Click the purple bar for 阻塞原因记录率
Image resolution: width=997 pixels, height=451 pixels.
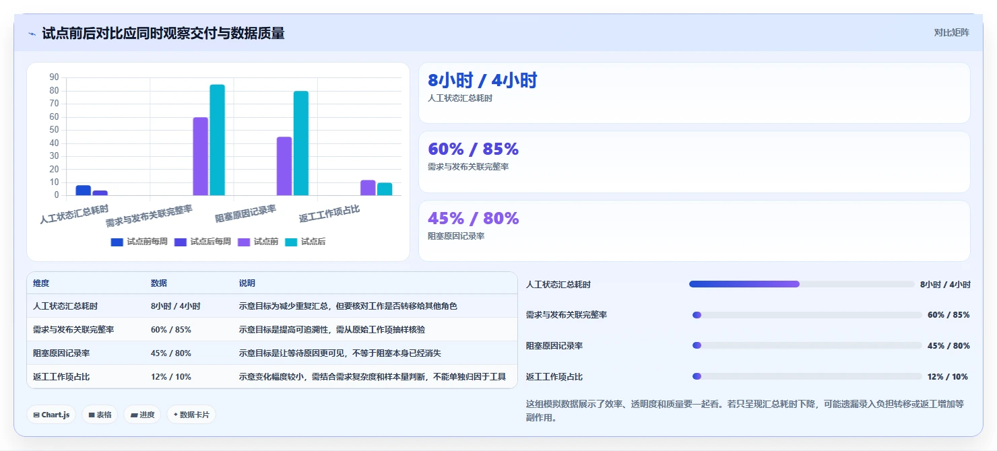click(284, 166)
